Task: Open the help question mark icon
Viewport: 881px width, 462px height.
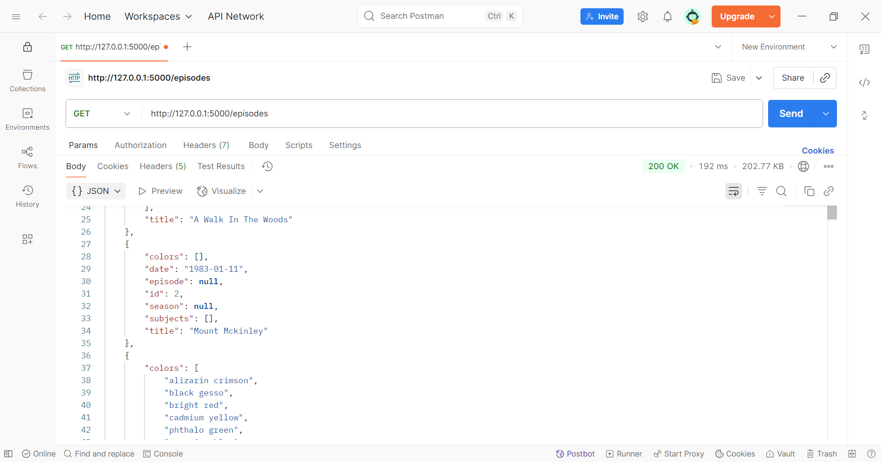Action: 871,454
